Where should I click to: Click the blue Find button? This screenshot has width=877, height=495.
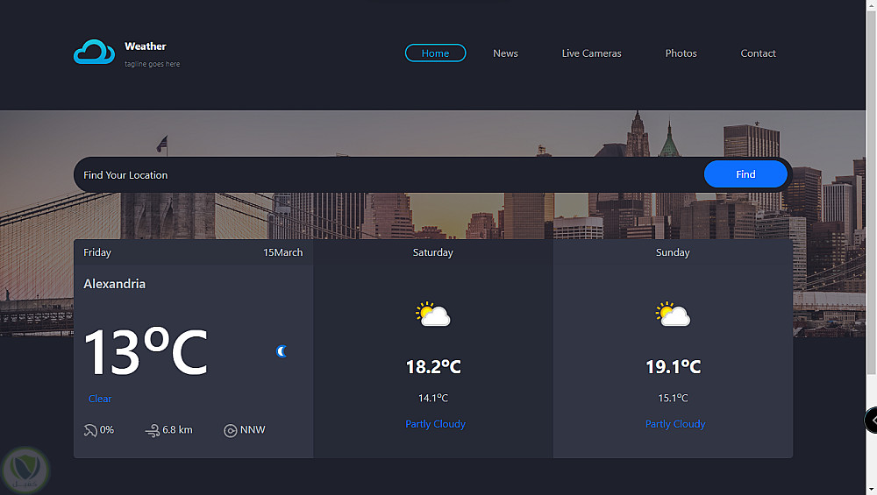(745, 174)
